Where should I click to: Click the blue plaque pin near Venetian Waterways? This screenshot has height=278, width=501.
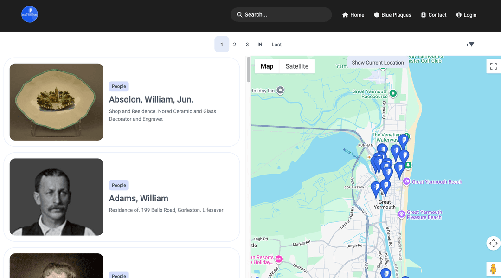[x=403, y=142]
